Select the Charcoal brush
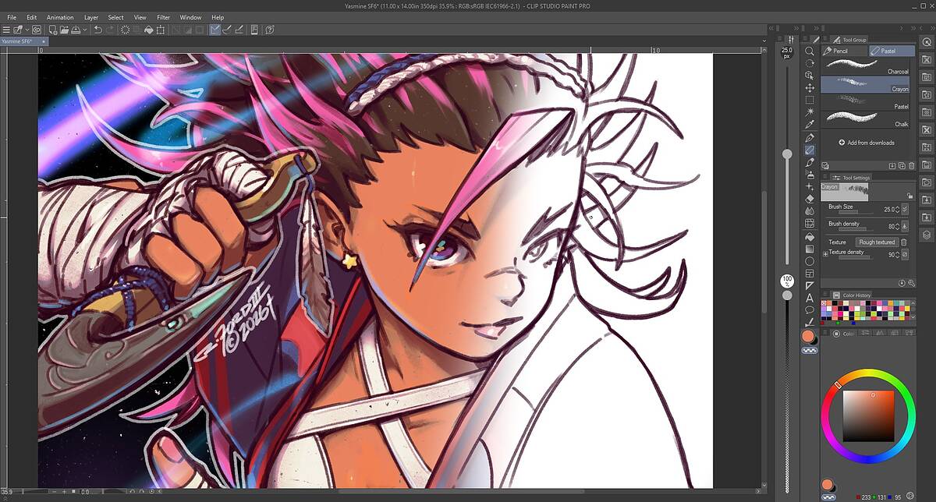936x502 pixels. click(866, 66)
